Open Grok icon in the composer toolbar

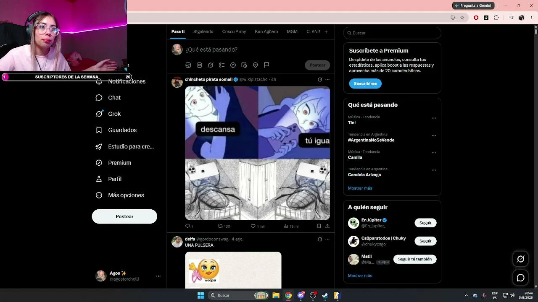coord(211,65)
